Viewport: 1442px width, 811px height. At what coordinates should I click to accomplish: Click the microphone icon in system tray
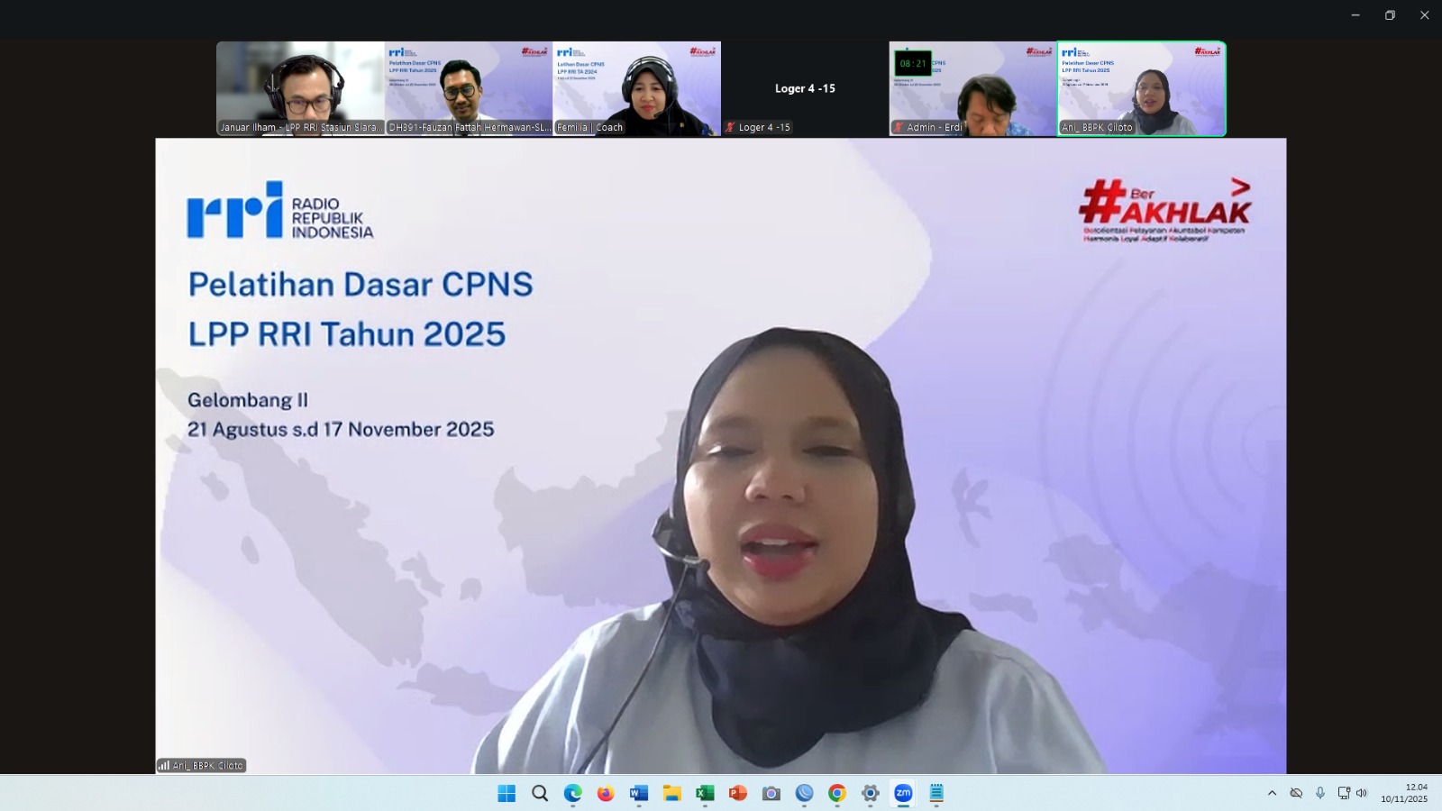pyautogui.click(x=1320, y=793)
